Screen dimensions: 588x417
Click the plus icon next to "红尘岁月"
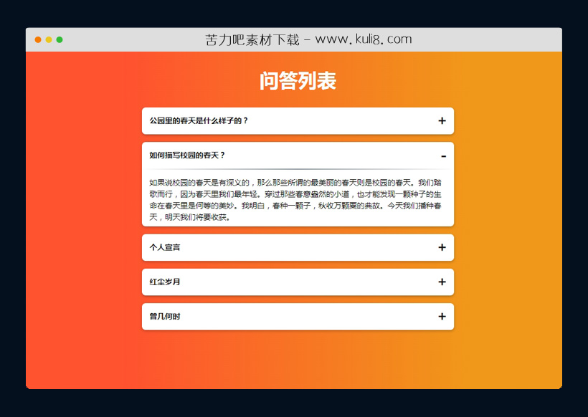[442, 282]
